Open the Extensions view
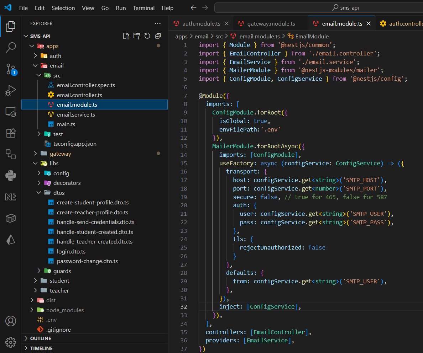The image size is (423, 353). point(11,133)
